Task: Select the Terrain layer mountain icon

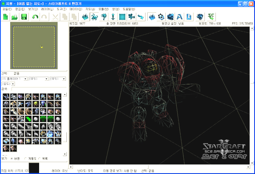Action: (85, 17)
